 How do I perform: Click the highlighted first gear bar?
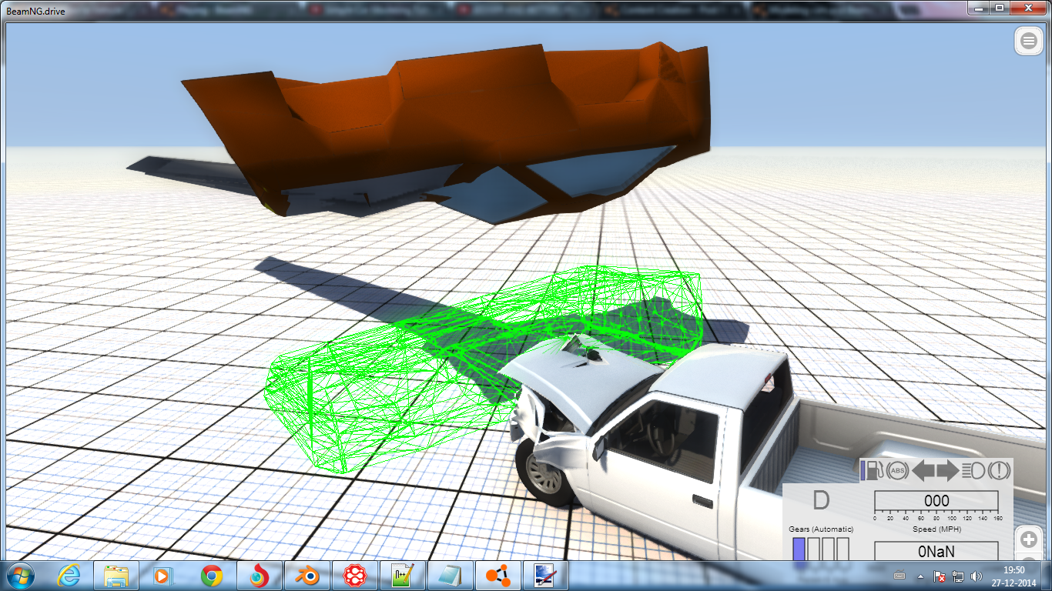click(799, 549)
